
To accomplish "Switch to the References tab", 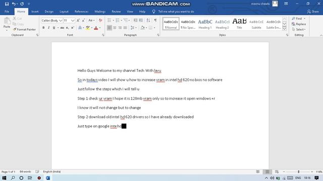I will (81, 12).
